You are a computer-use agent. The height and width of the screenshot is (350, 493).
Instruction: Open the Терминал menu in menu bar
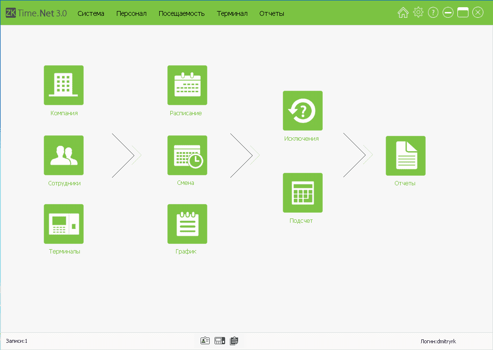(232, 13)
